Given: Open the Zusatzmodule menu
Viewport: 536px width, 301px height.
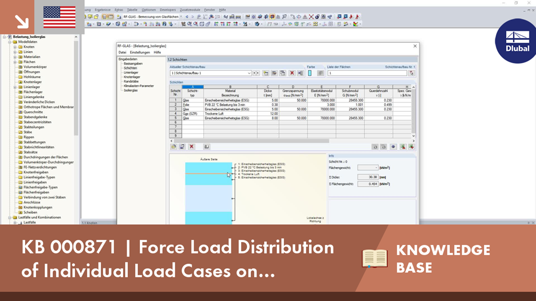Looking at the screenshot, I should coord(190,10).
